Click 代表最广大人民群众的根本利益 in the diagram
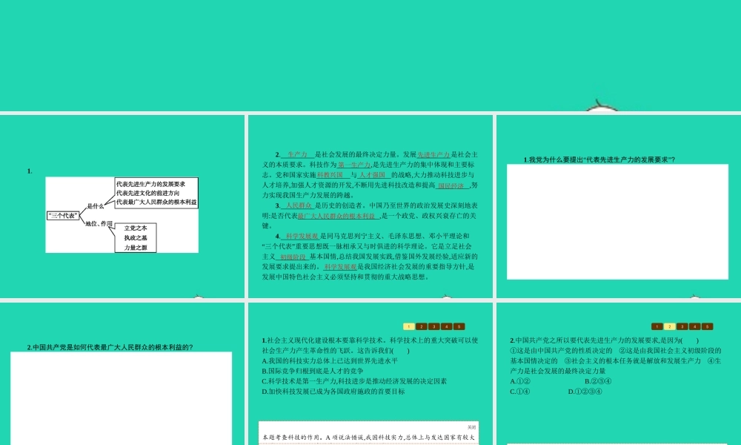 click(156, 202)
